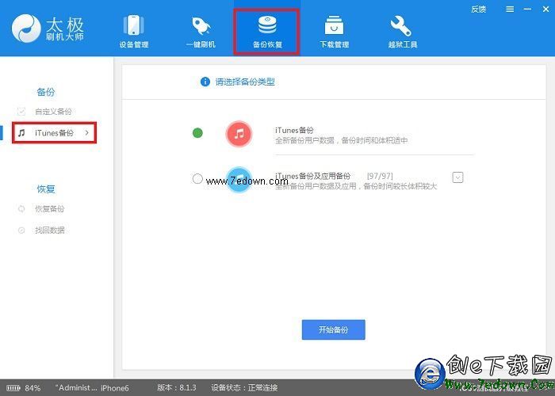Click the 太极刷机大师 logo
555x396 pixels.
coord(48,29)
